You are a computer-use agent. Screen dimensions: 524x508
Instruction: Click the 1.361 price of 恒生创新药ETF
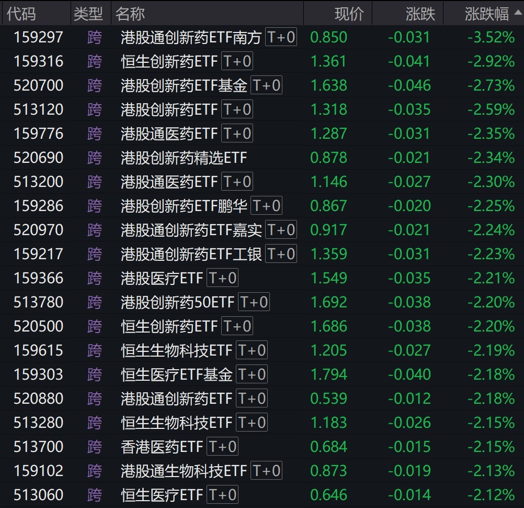pos(328,61)
